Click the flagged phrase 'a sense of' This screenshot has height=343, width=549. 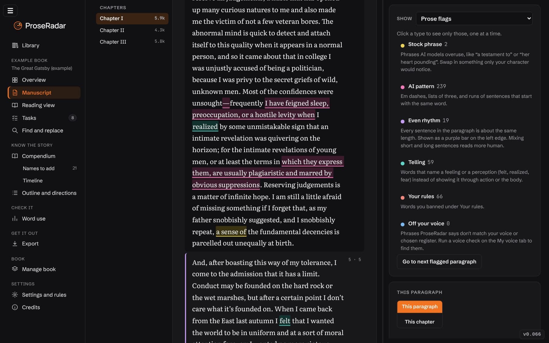(231, 232)
